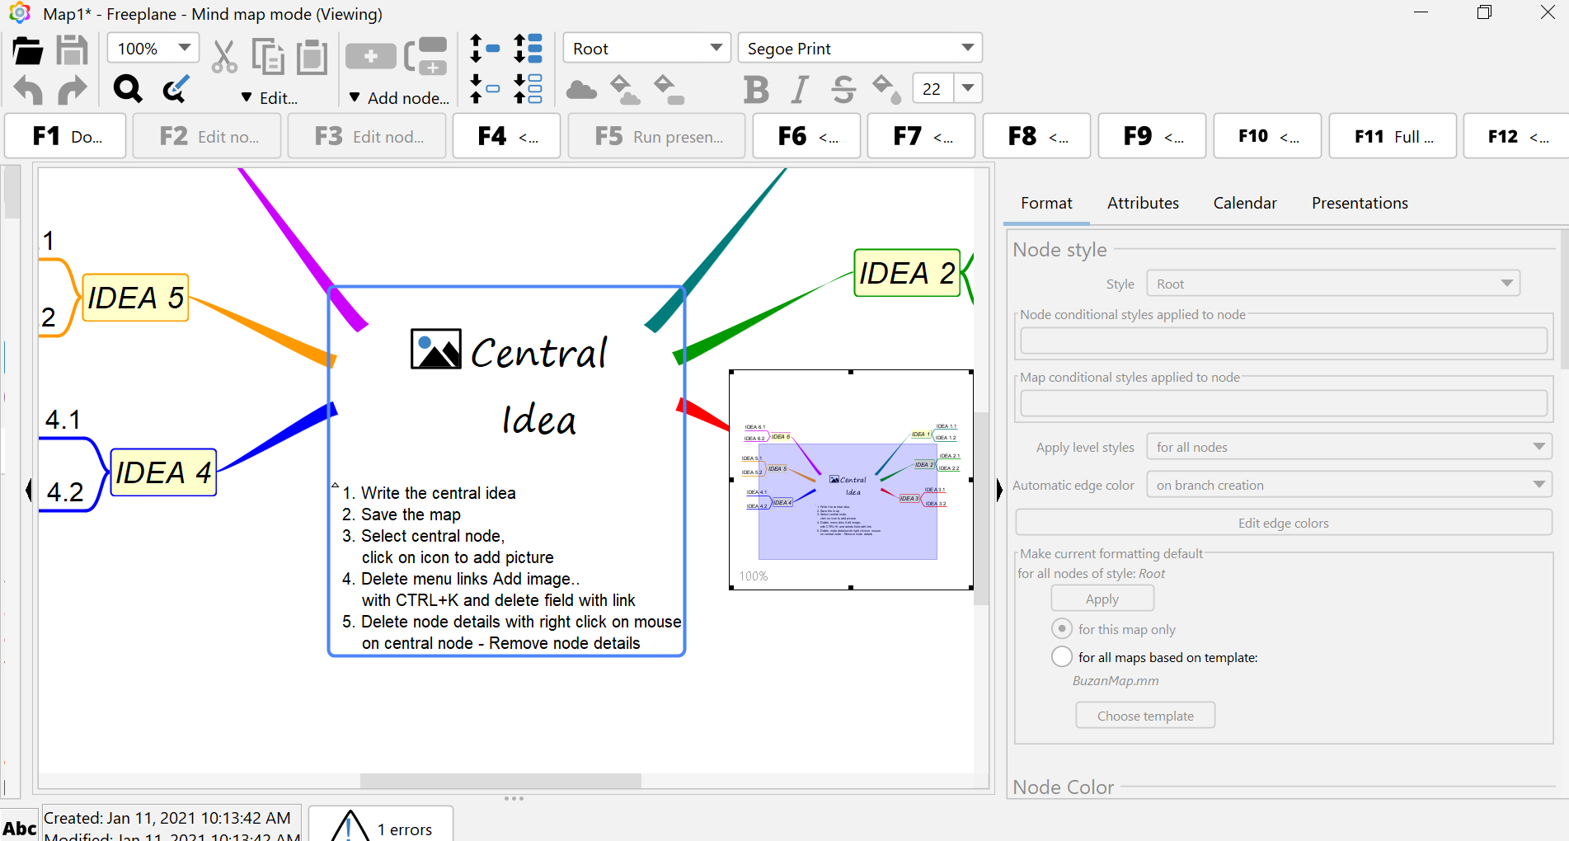
Task: Click the horizontal scrollbar of the map
Action: pyautogui.click(x=500, y=781)
